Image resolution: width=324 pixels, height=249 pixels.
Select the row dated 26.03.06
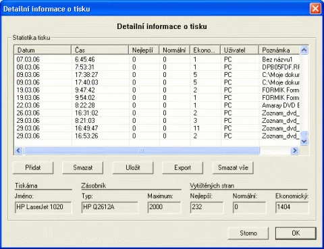(x=157, y=113)
